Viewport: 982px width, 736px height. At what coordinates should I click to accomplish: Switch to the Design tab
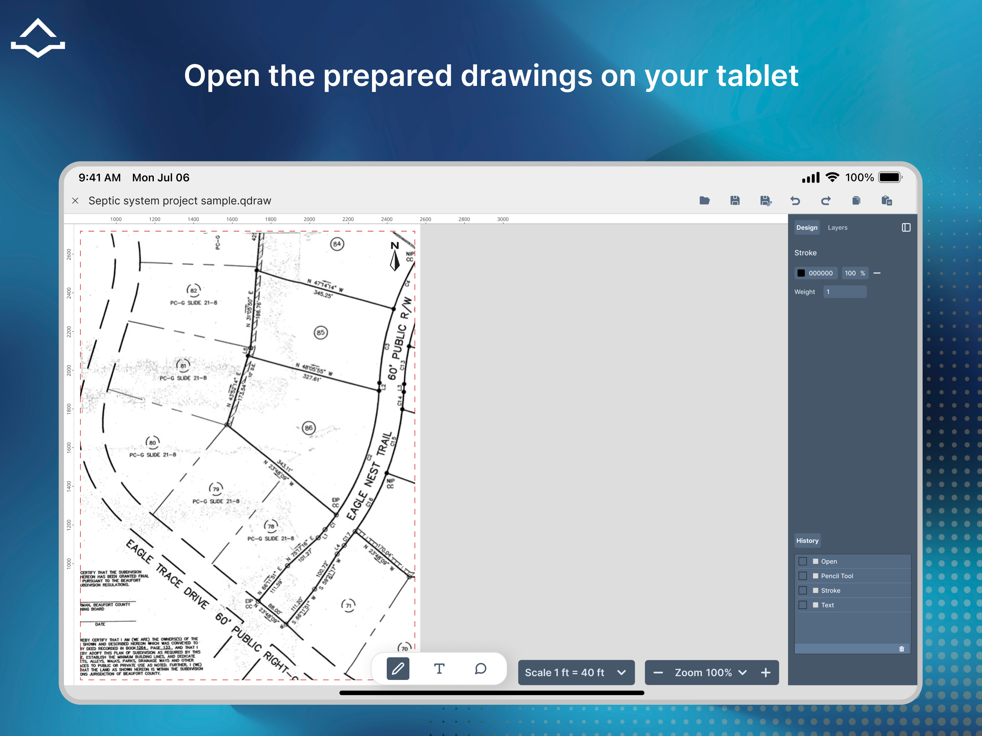click(x=807, y=228)
